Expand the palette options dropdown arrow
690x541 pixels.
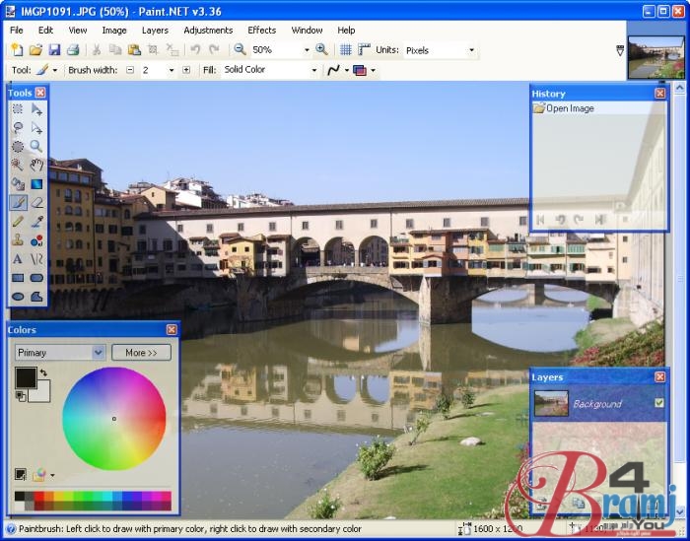(52, 475)
